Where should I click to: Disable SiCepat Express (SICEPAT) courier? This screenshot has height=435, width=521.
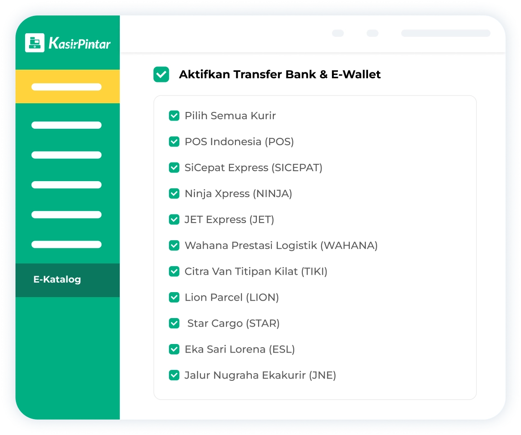point(174,167)
